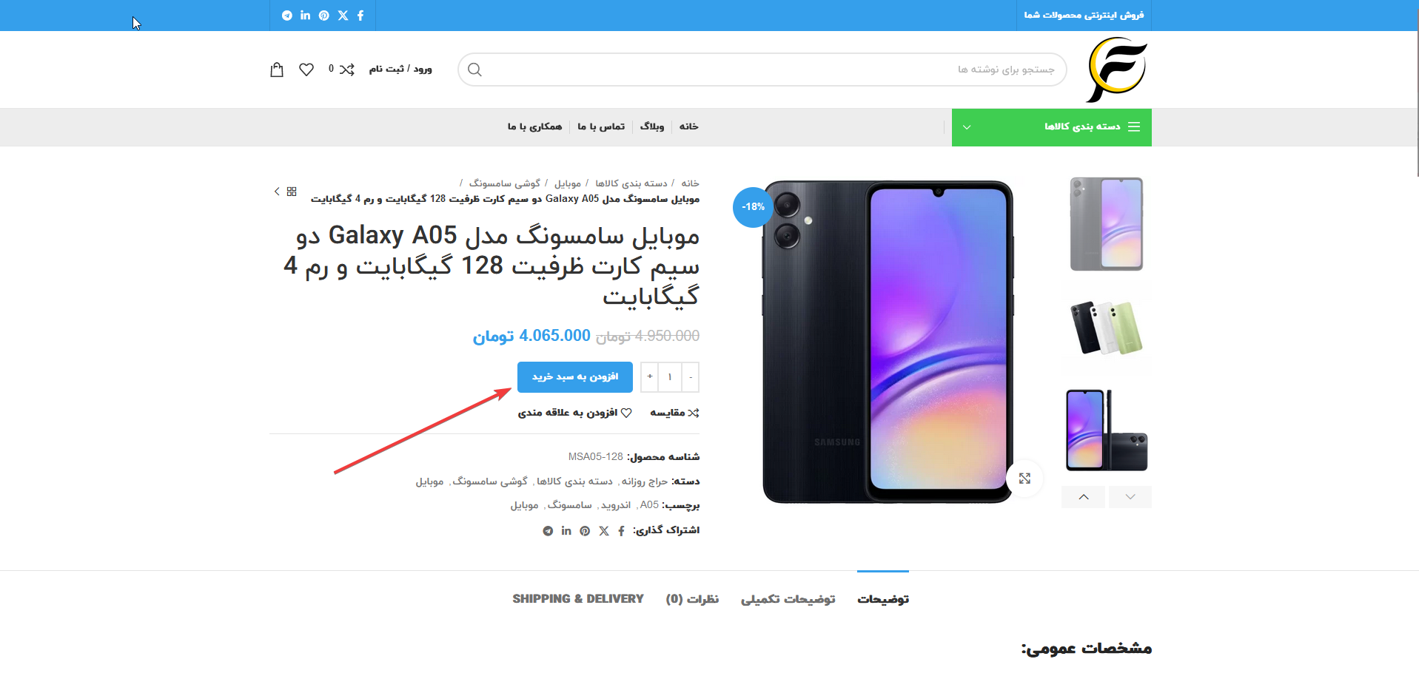This screenshot has width=1419, height=676.
Task: Open LinkedIn icon in top bar
Action: pos(306,16)
